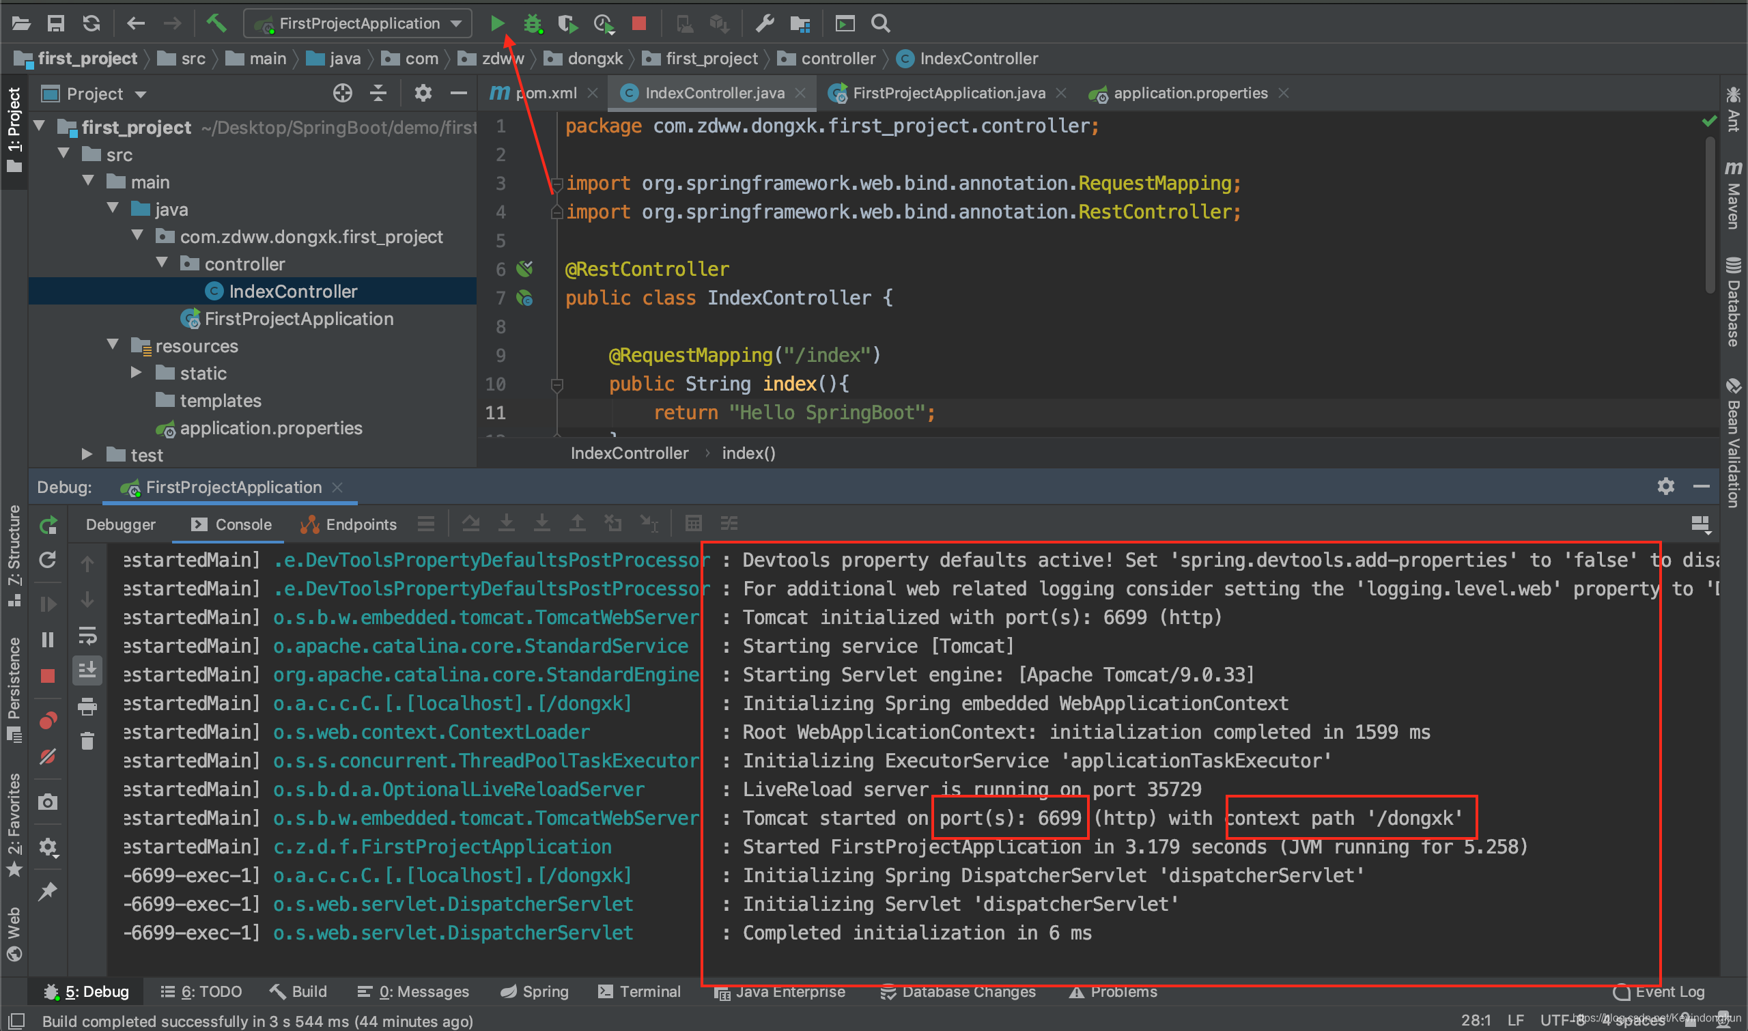Expand the test folder
The image size is (1748, 1031).
pyautogui.click(x=87, y=454)
